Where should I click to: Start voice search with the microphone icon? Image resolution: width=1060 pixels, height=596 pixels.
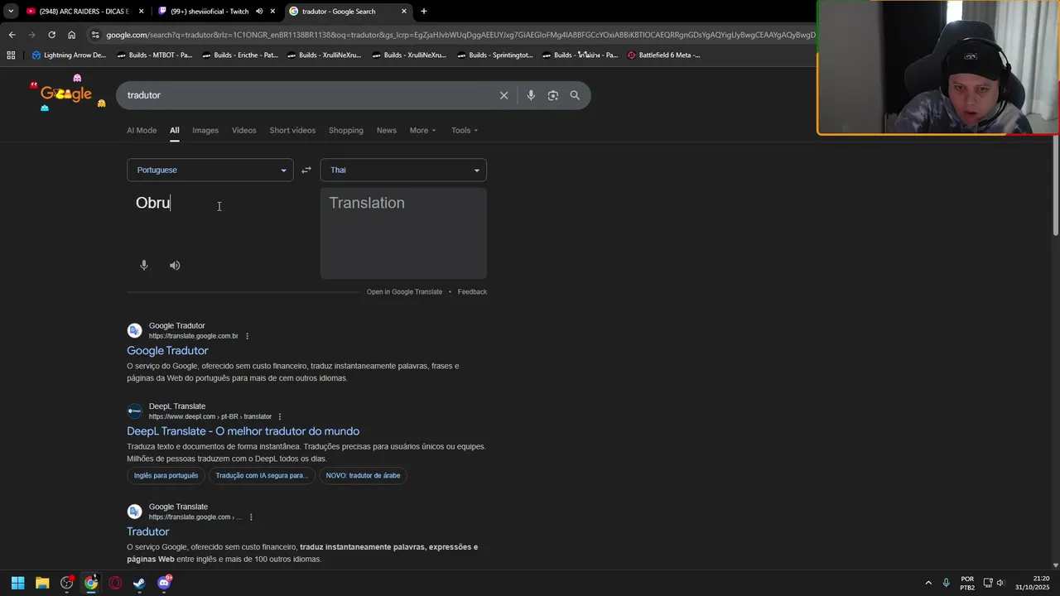(x=531, y=95)
